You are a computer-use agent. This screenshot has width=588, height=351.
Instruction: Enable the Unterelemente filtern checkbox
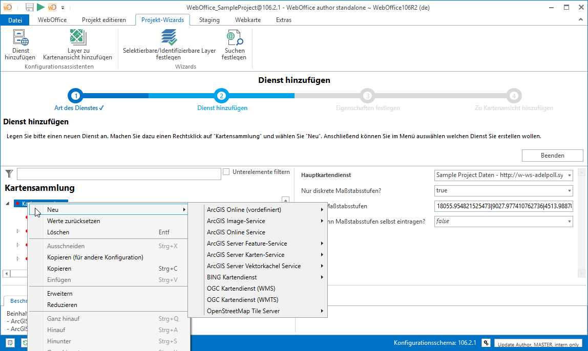226,172
